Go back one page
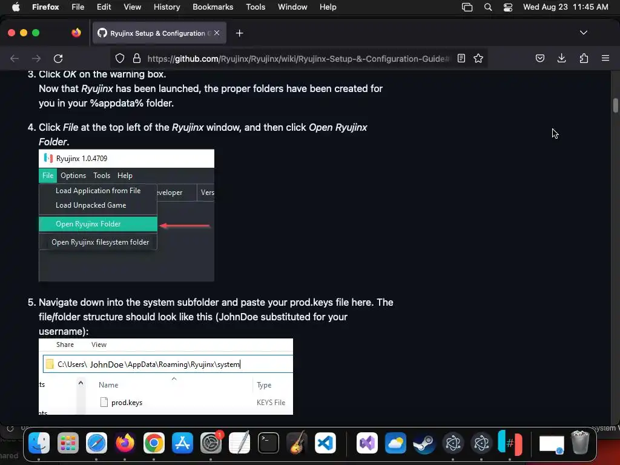620x465 pixels. click(x=15, y=59)
